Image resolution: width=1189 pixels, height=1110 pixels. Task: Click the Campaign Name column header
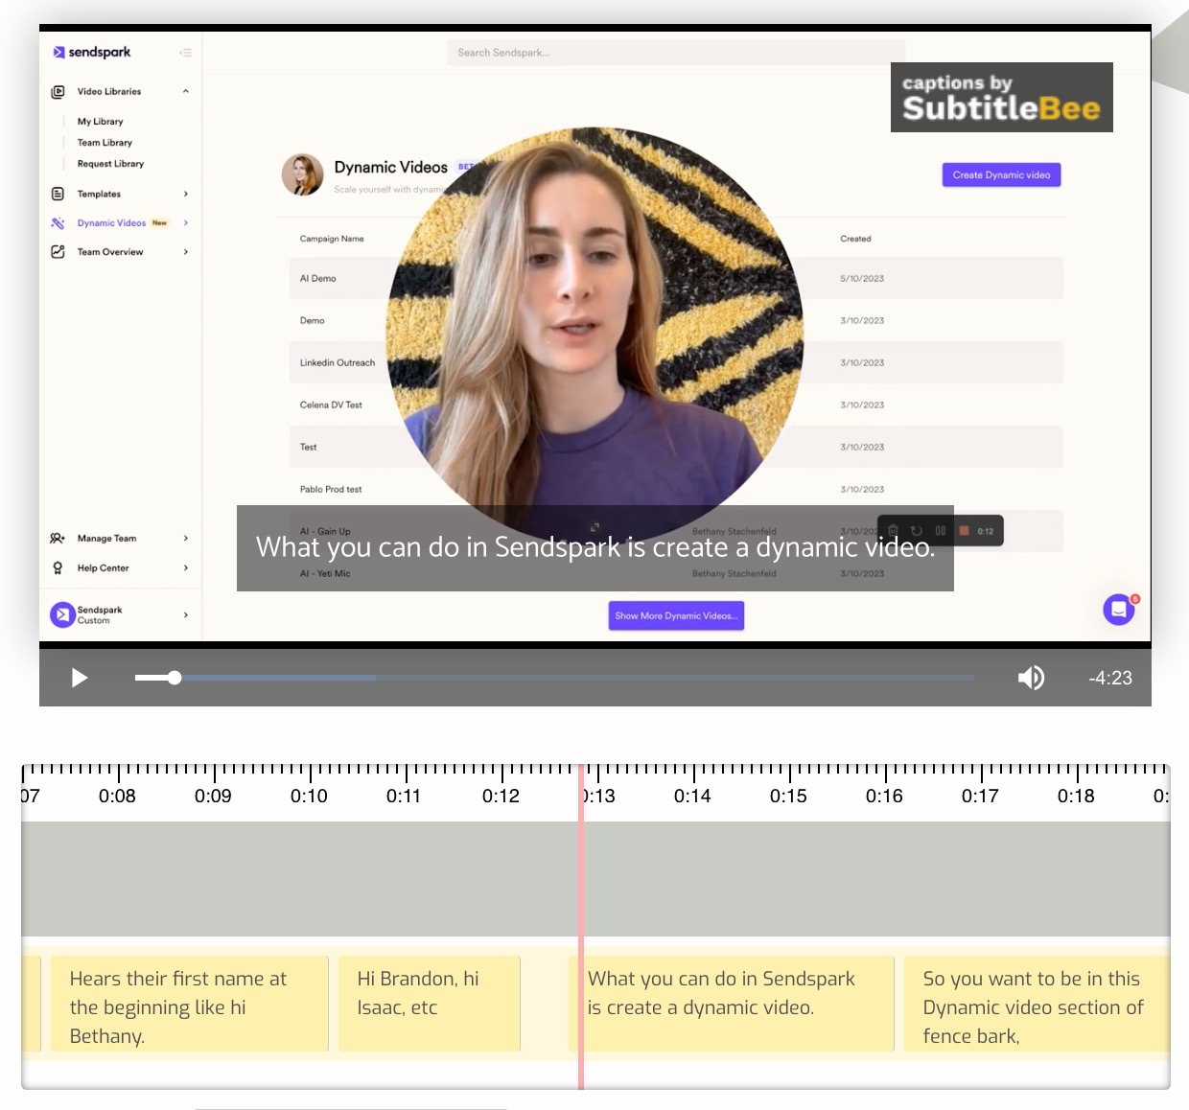coord(332,239)
